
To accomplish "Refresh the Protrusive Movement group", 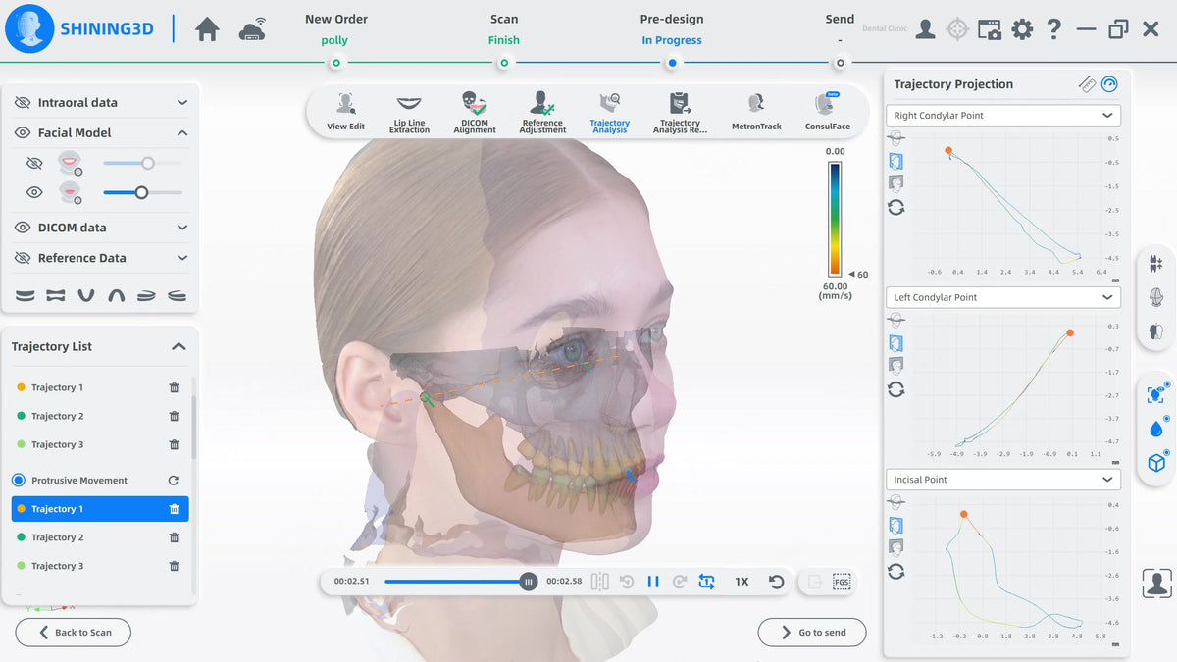I will (x=174, y=481).
